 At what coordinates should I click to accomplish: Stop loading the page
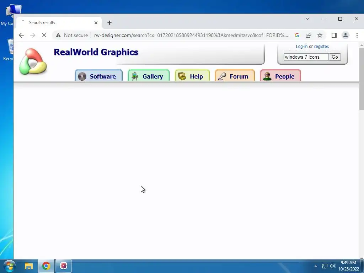point(44,35)
